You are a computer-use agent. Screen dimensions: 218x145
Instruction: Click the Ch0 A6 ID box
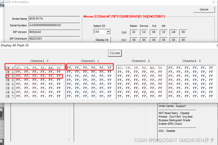pyautogui.click(x=173, y=32)
